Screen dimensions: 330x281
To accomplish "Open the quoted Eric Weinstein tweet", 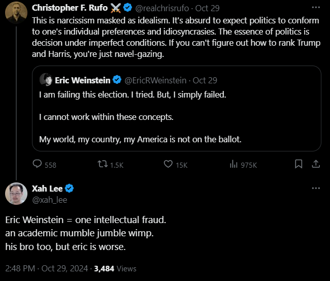I will point(176,117).
